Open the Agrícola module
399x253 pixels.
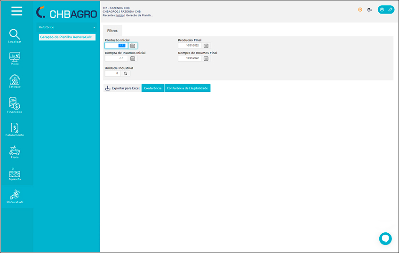coord(15,173)
